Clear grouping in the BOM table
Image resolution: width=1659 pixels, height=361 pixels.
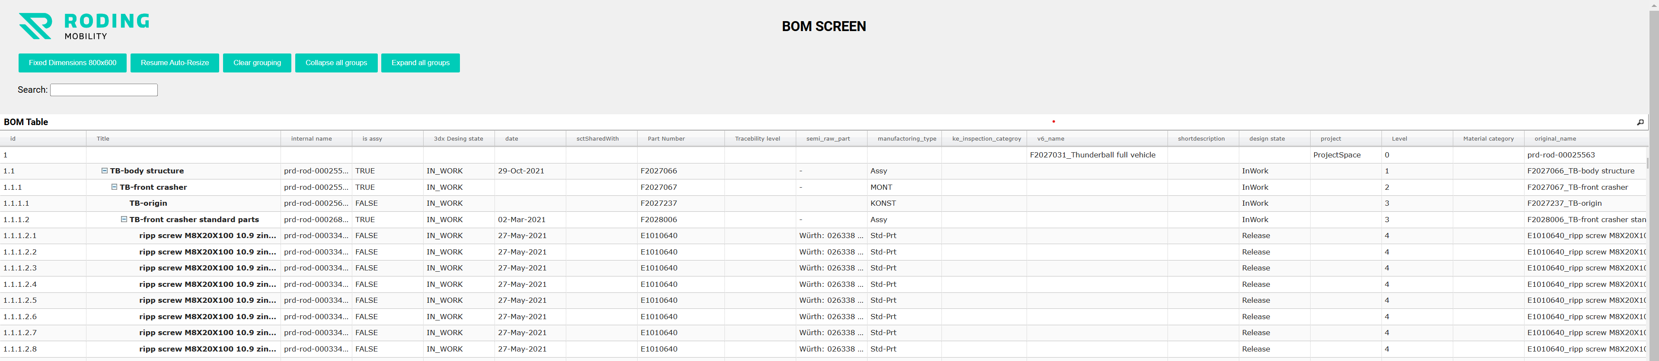coord(257,63)
